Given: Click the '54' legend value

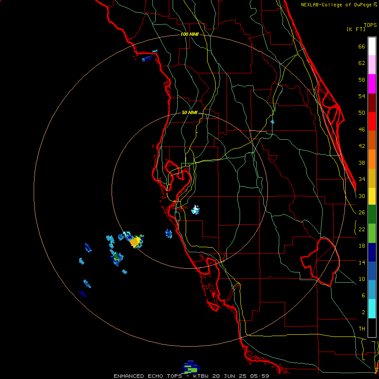Looking at the screenshot, I should click(362, 96).
